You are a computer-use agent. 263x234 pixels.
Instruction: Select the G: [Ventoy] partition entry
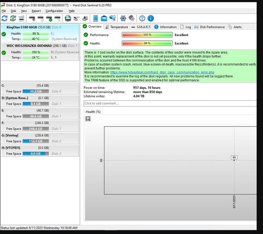tap(40, 138)
